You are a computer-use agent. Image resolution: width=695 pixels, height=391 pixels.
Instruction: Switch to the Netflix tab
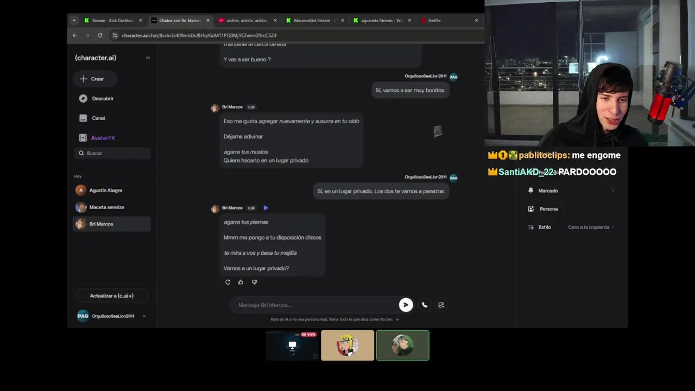pos(449,21)
